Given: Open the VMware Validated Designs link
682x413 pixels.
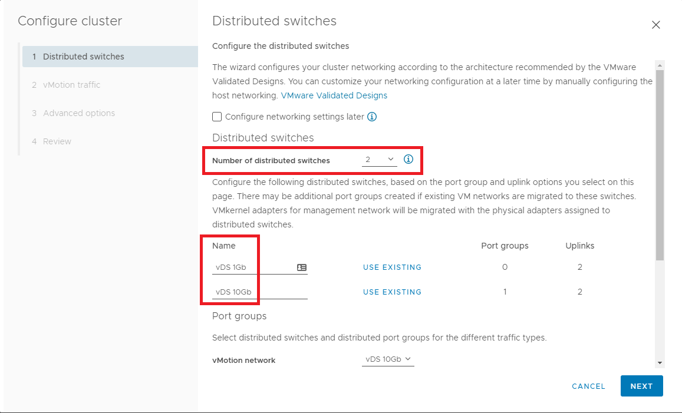Looking at the screenshot, I should [334, 95].
